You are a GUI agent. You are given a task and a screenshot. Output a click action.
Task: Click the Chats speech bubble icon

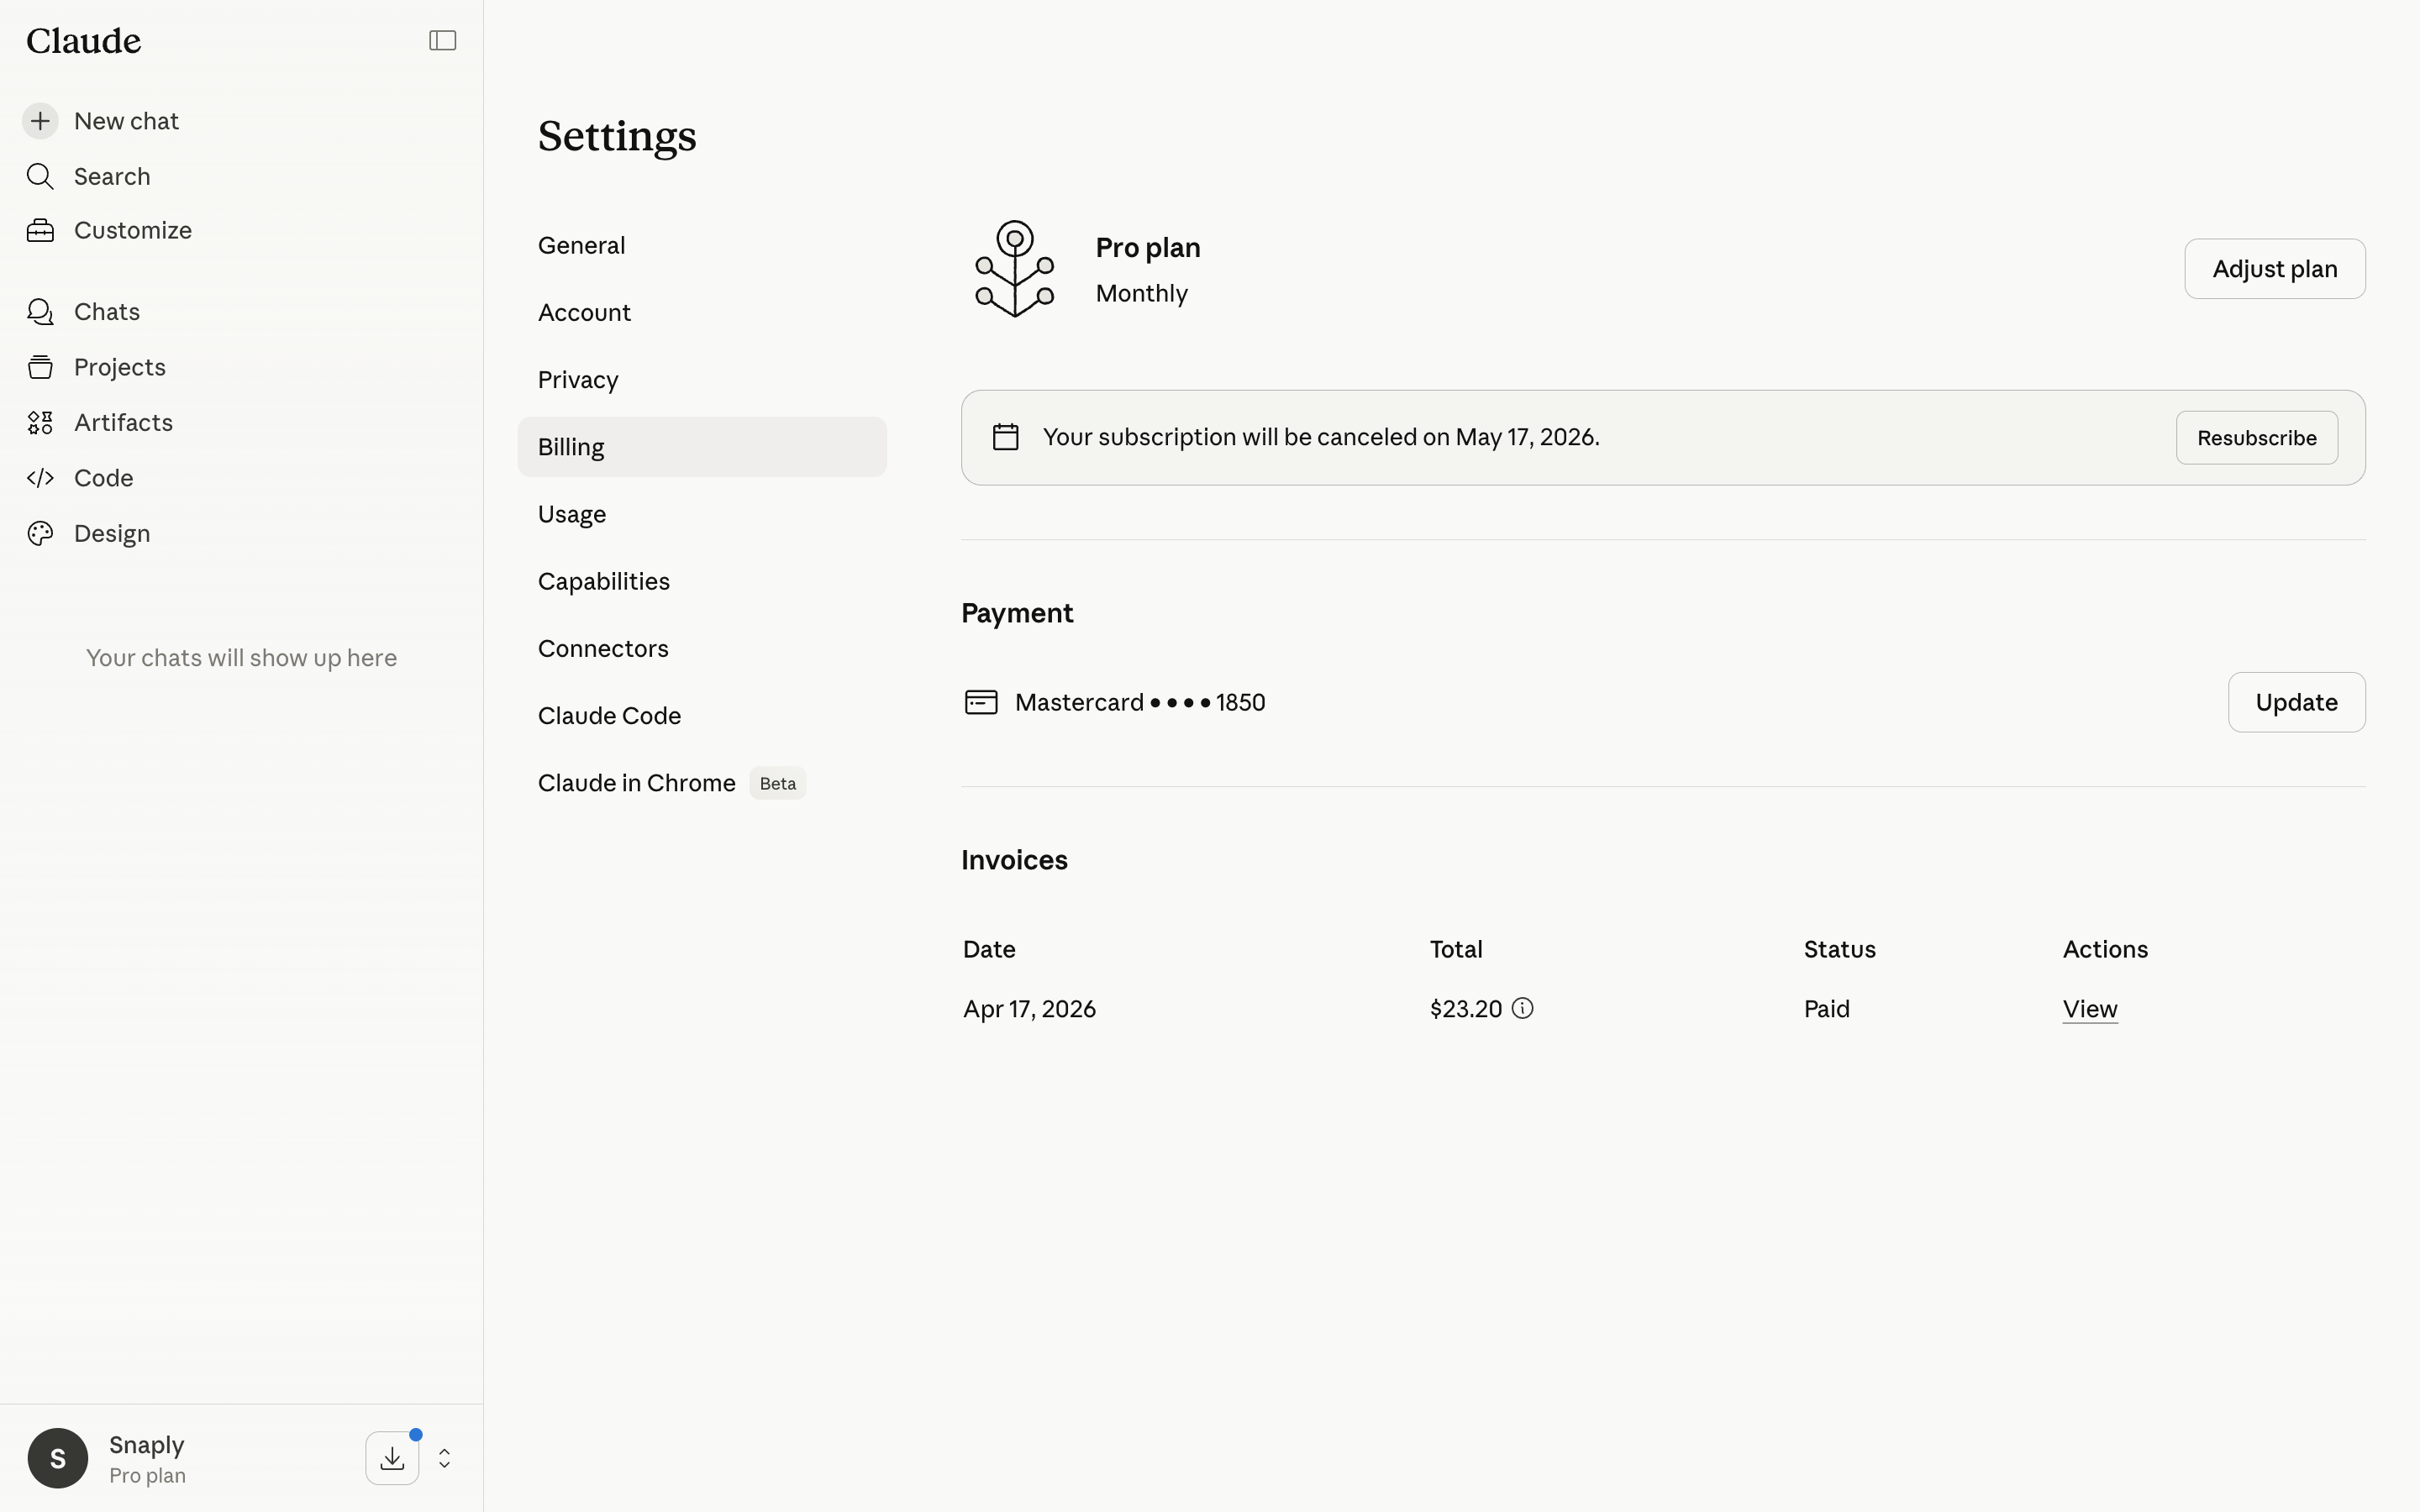40,312
